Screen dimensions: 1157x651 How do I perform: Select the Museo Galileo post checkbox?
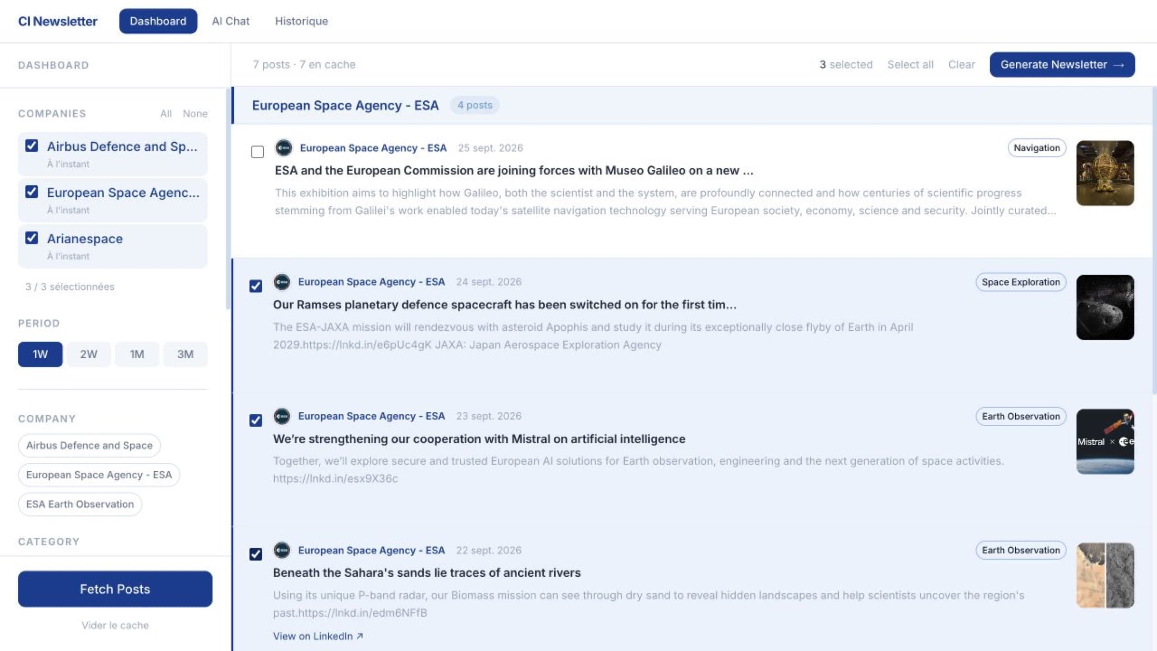pyautogui.click(x=257, y=152)
